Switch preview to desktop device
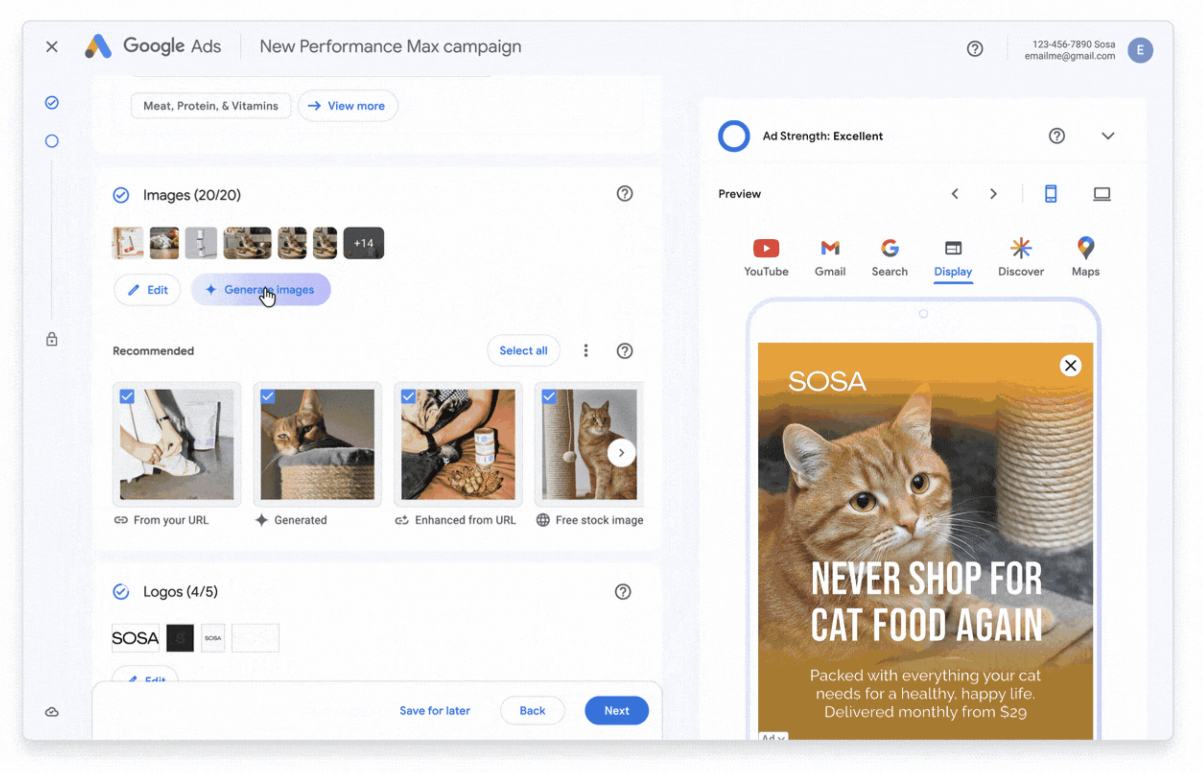Viewport: 1203px width, 773px height. 1102,194
